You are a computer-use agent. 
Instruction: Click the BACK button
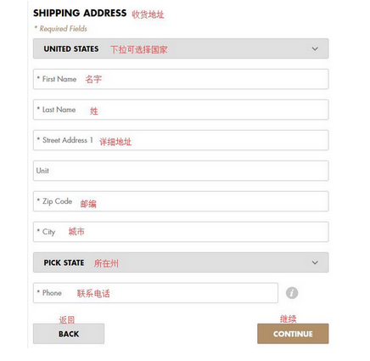coord(69,334)
